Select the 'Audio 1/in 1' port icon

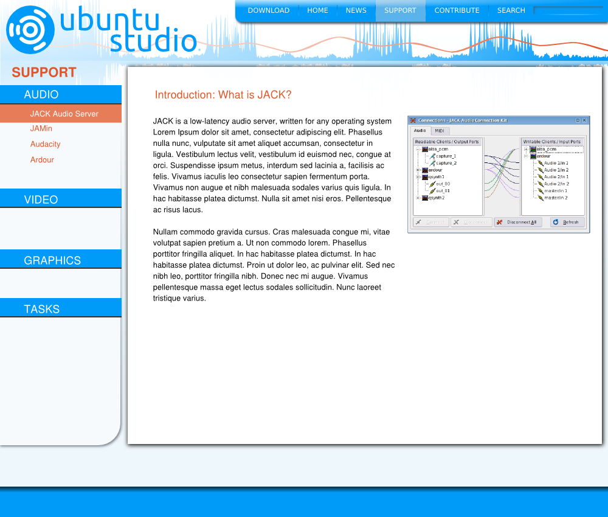[541, 163]
